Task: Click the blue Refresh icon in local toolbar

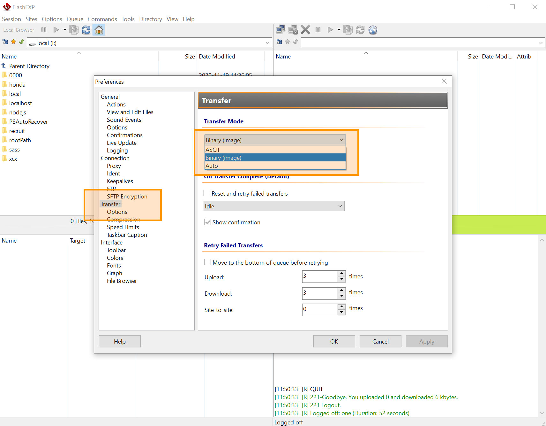Action: (x=86, y=30)
